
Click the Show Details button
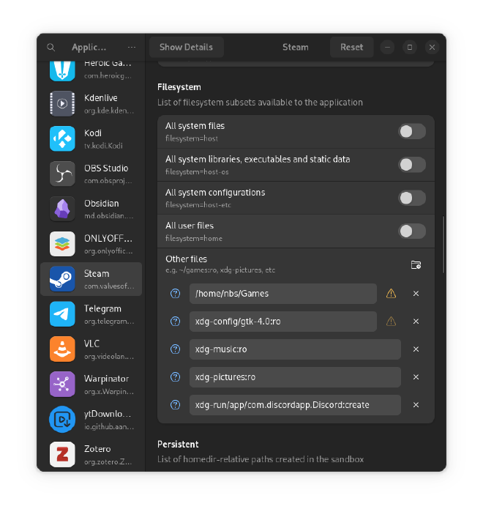(x=186, y=48)
